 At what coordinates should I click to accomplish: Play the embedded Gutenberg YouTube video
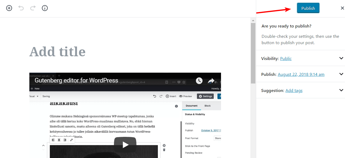125,145
